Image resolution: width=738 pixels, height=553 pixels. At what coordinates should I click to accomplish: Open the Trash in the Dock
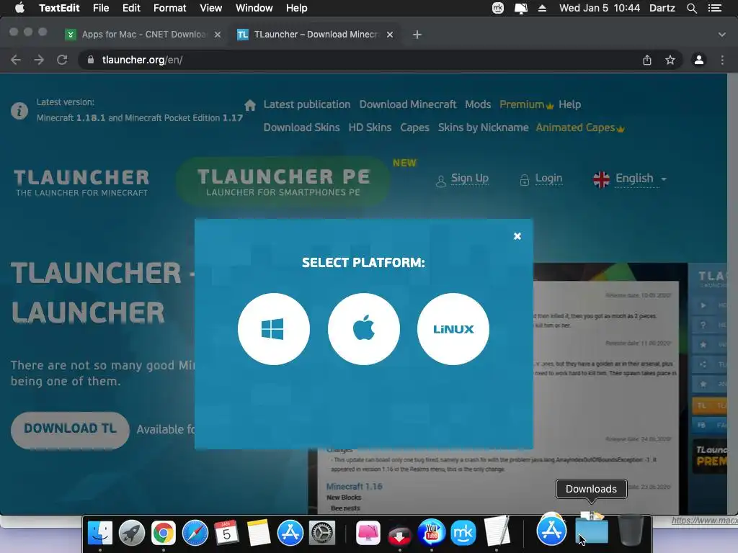coord(631,531)
